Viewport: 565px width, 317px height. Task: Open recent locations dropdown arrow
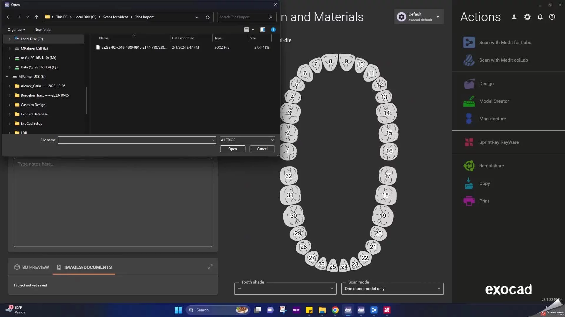click(x=28, y=17)
